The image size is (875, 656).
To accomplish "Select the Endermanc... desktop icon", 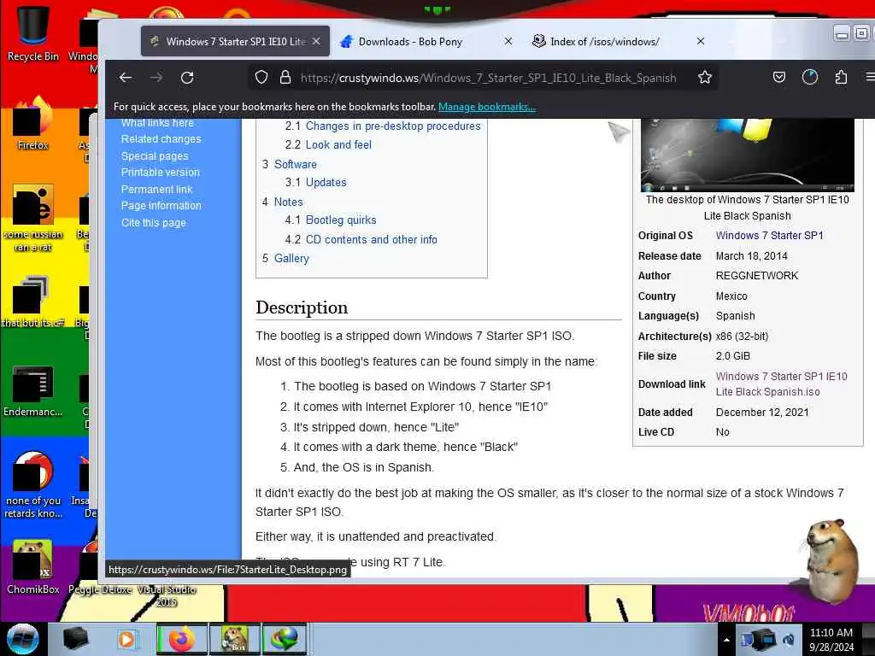I will pos(32,391).
